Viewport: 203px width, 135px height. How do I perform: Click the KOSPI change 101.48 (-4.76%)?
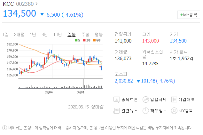tap(158, 81)
